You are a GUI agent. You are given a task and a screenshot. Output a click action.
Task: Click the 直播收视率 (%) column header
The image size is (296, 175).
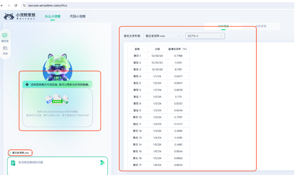pos(178,49)
